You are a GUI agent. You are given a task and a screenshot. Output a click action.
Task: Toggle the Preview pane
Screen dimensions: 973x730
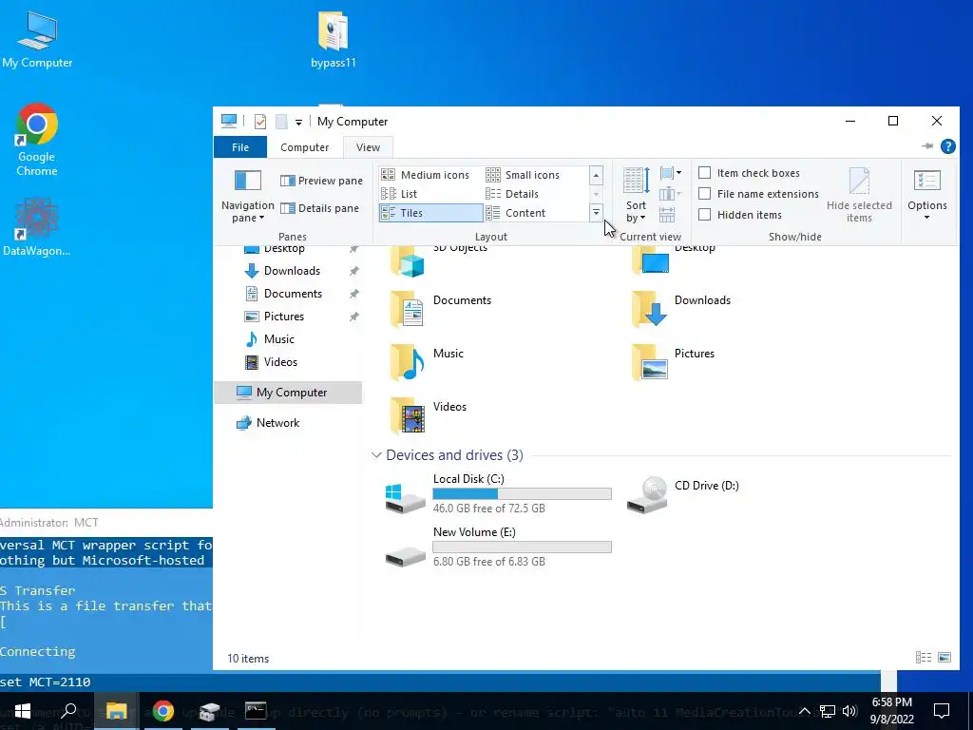click(x=321, y=181)
